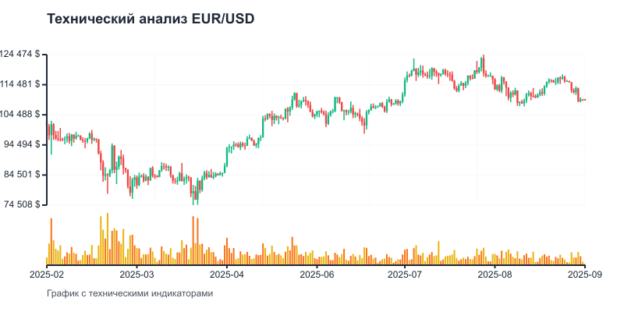The image size is (624, 312).
Task: Click the caption График с техническими индикаторами
Action: click(129, 294)
